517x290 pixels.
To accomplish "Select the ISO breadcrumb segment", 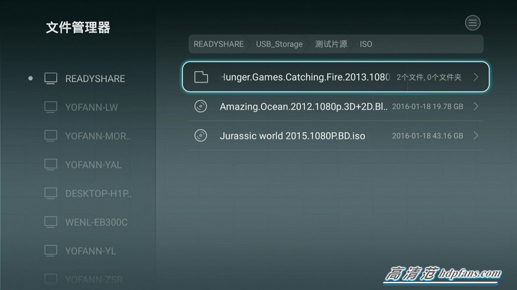I will (366, 44).
